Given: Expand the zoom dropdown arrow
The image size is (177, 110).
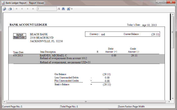Looking at the screenshot, I should tap(72, 9).
